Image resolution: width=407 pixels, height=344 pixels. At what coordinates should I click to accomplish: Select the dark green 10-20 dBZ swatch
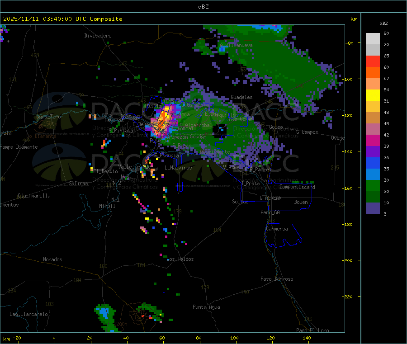click(x=373, y=197)
